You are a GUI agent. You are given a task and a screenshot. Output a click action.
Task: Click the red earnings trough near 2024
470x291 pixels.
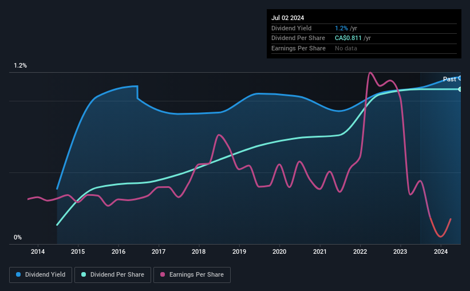pos(440,236)
